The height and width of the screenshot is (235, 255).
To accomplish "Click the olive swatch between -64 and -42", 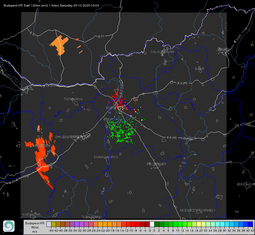I will click(x=53, y=224).
